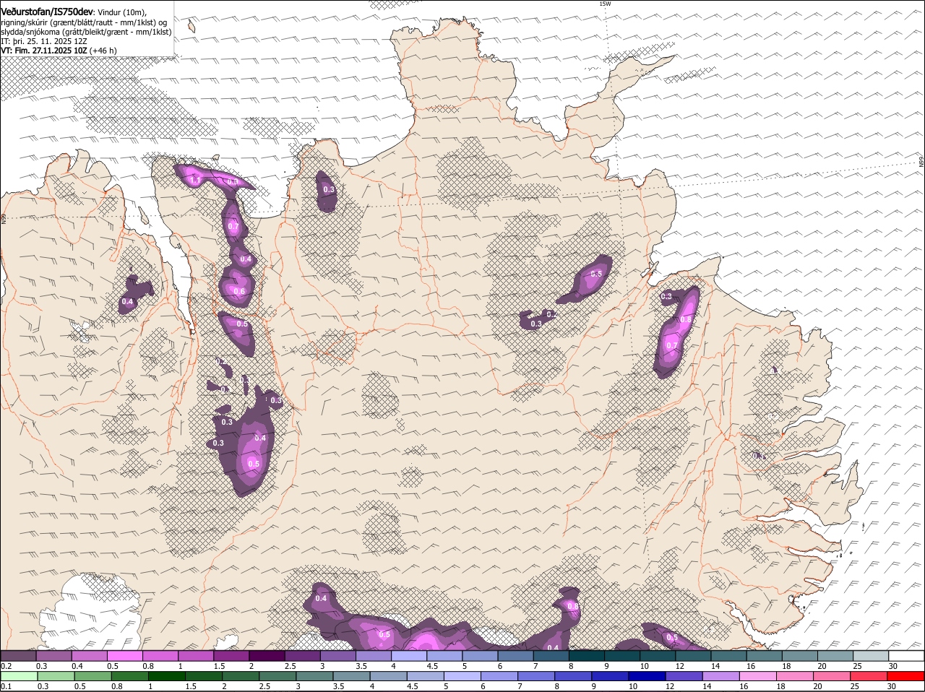The image size is (925, 692).
Task: Select the 'rigning/skúrir' legend description line
Action: pyautogui.click(x=85, y=22)
